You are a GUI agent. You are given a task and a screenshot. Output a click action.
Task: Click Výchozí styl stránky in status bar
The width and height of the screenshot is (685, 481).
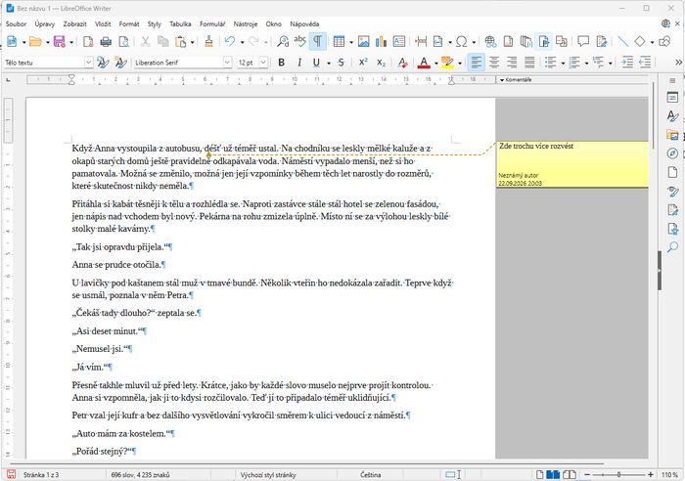(x=268, y=474)
